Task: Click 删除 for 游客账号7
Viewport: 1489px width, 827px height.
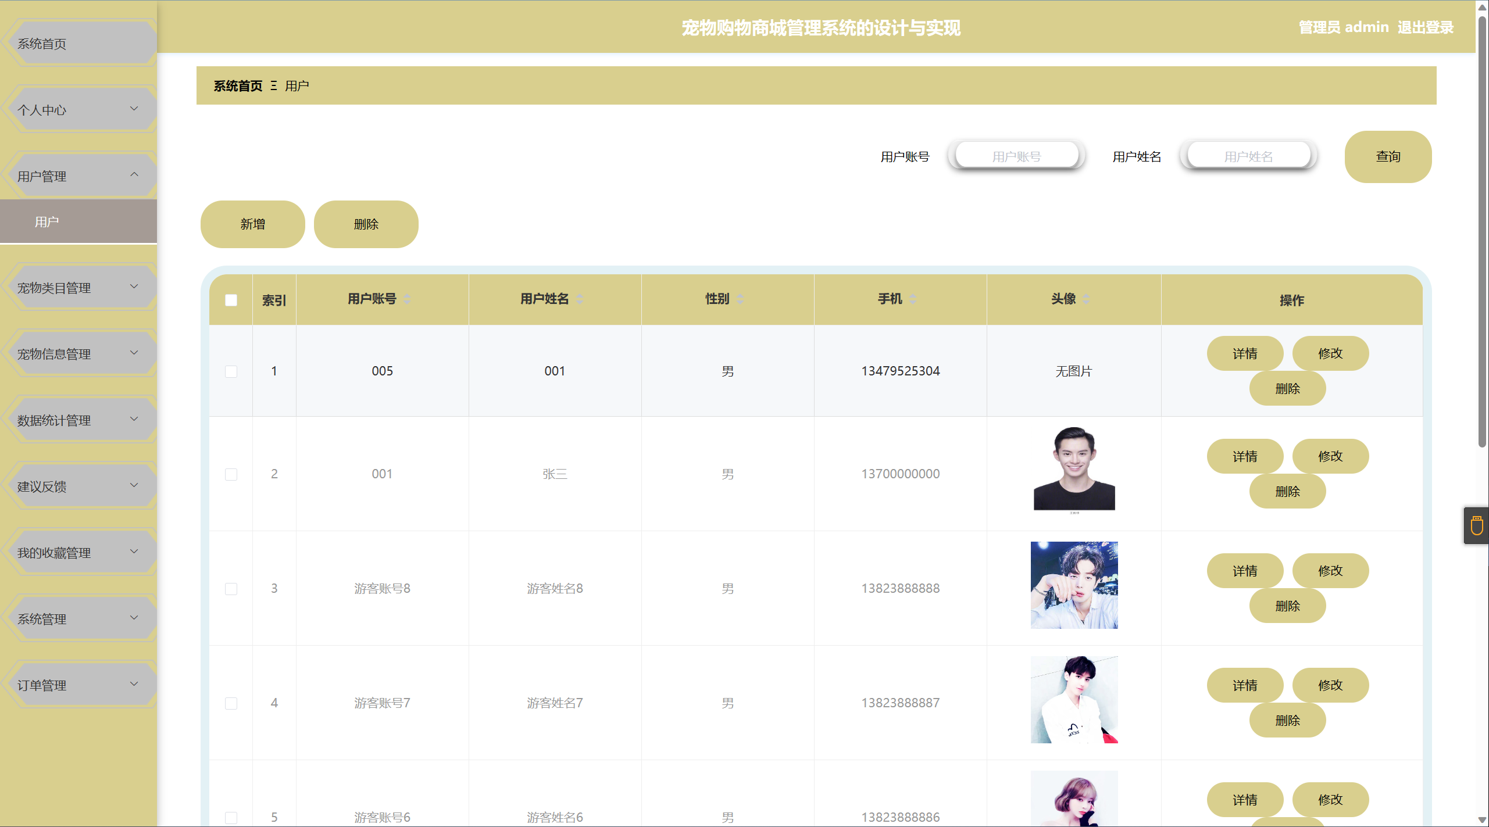Action: pyautogui.click(x=1287, y=720)
